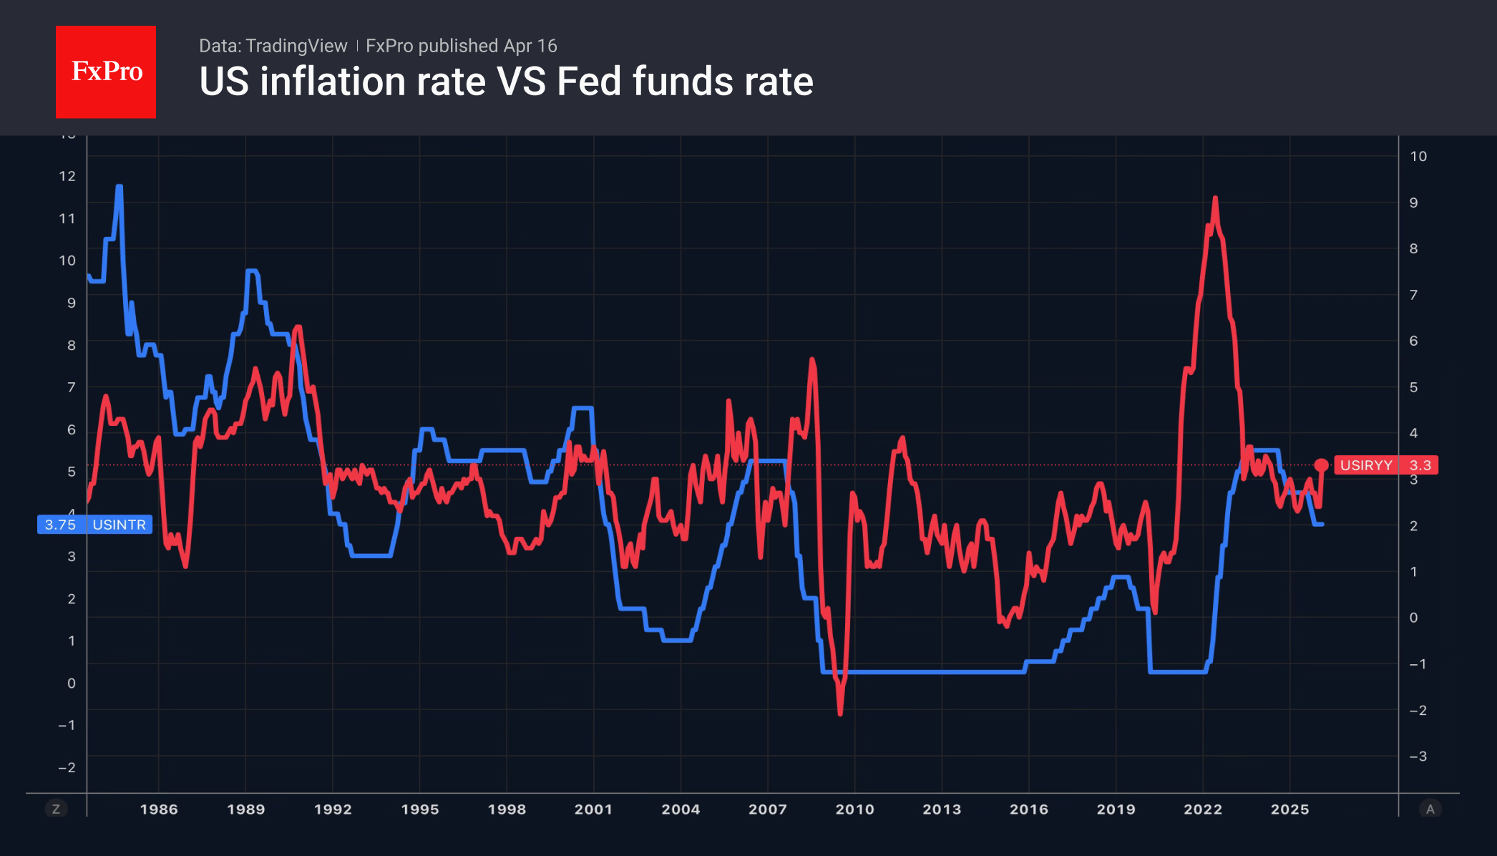Select the blue USINTR series label
The image size is (1497, 856).
pos(119,525)
